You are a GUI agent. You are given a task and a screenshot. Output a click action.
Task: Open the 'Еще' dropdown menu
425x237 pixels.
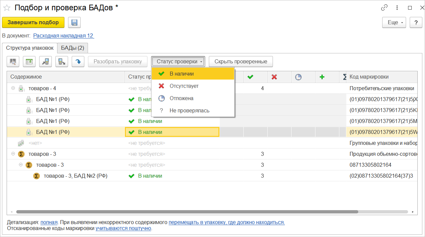(x=394, y=23)
